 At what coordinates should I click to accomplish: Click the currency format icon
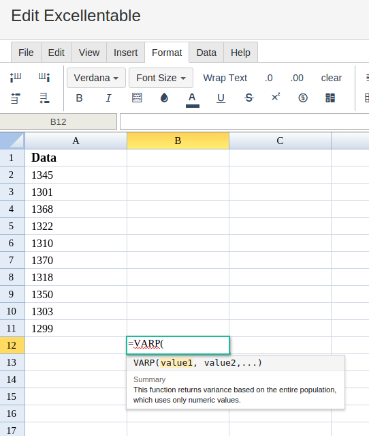(303, 98)
